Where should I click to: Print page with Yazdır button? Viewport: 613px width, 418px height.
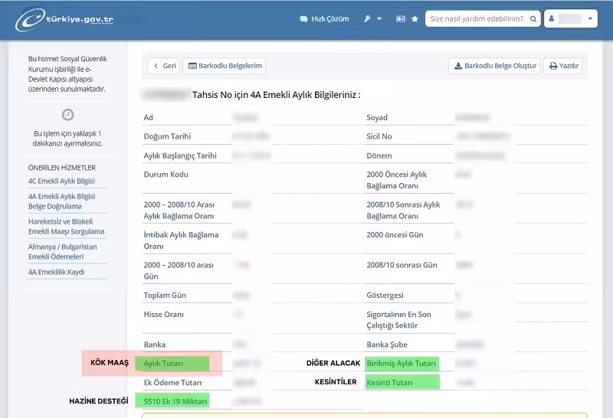coord(563,66)
